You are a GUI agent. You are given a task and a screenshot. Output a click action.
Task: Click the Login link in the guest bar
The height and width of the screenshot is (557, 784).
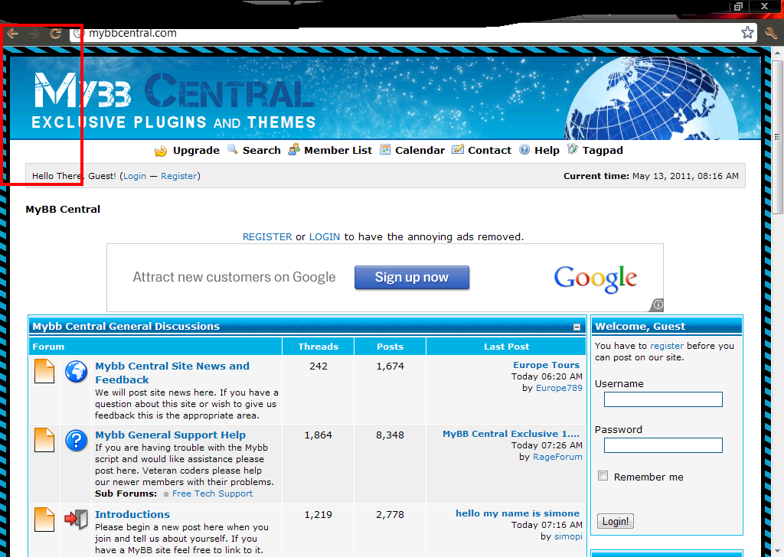[x=135, y=176]
